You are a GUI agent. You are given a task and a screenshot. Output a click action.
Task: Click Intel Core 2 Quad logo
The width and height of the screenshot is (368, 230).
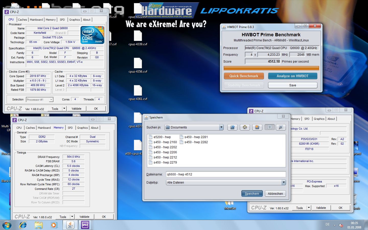pos(93,35)
